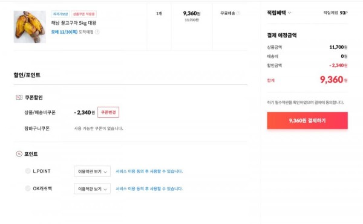Select the L.POINT radio button
The width and height of the screenshot is (363, 224).
28,171
